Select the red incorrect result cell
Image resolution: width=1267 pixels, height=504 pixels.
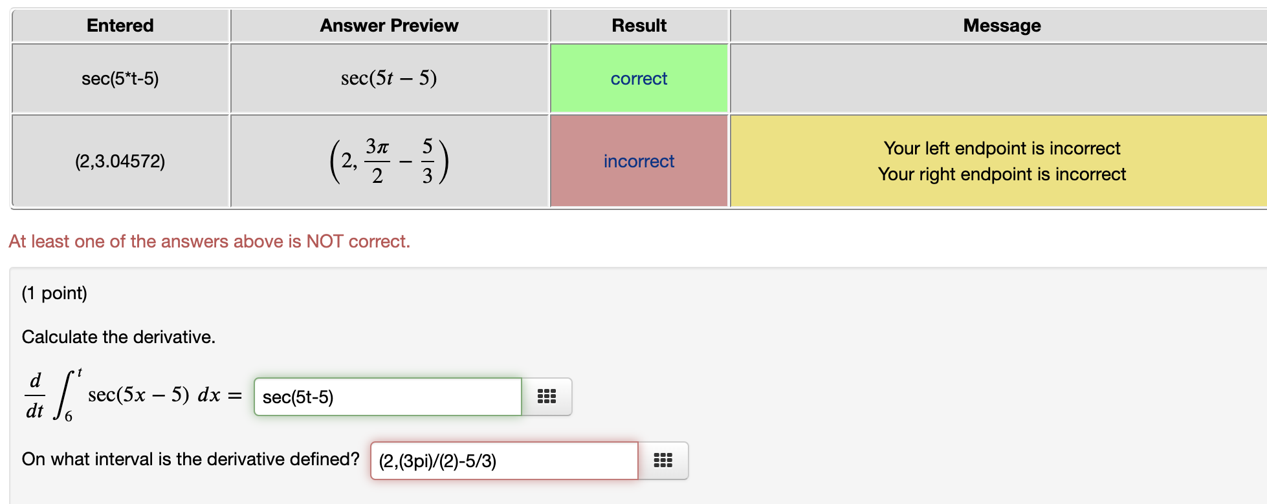638,160
